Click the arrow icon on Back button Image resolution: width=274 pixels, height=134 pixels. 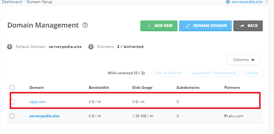242,26
